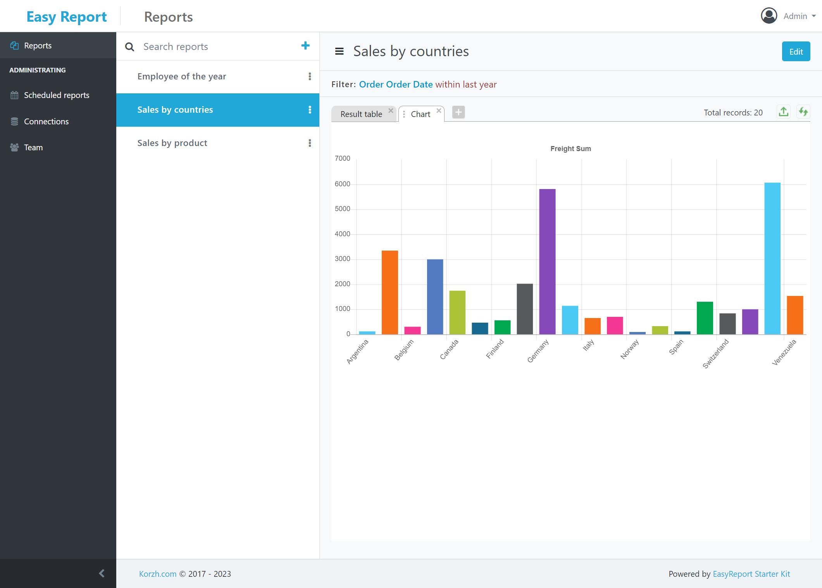Viewport: 822px width, 588px height.
Task: Click the Edit button
Action: pos(796,52)
